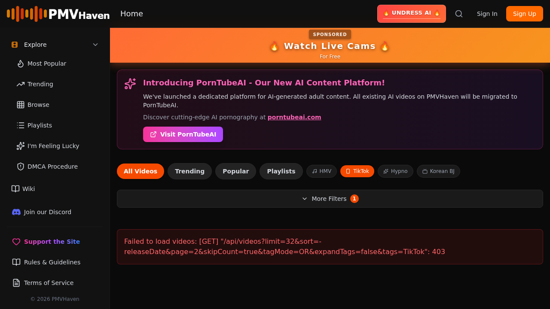Click the announcement sparkle icon
This screenshot has width=550, height=309.
pyautogui.click(x=130, y=84)
